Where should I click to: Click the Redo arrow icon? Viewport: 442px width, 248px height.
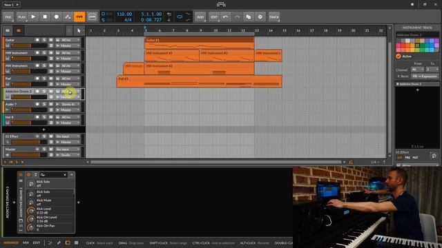coord(237,17)
